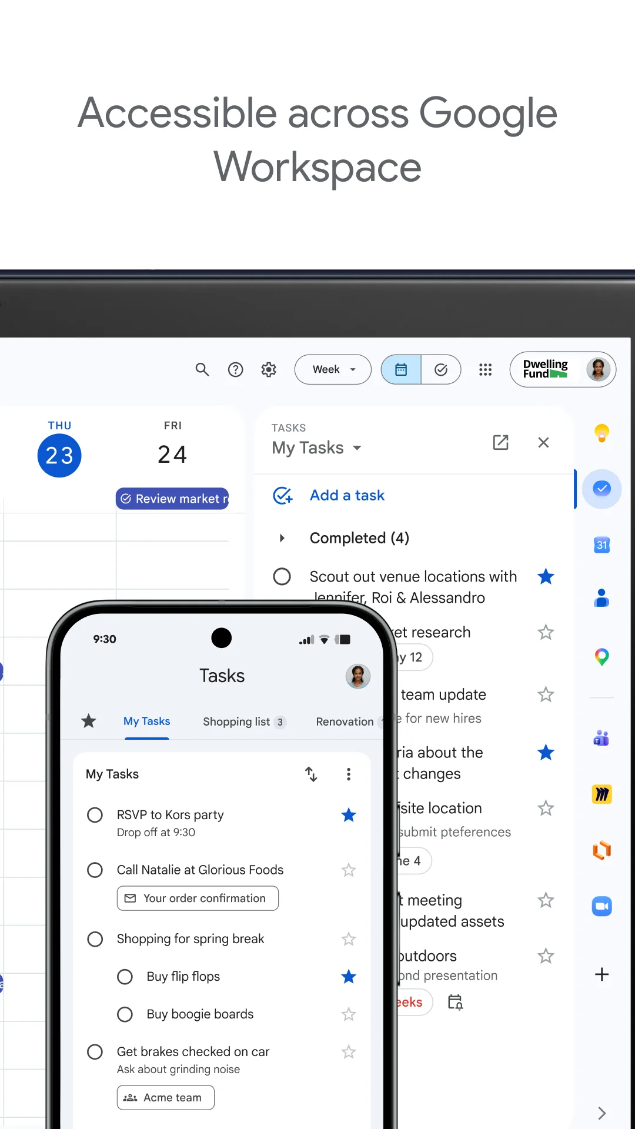Screen dimensions: 635x1129
Task: Open the Google apps grid
Action: pyautogui.click(x=485, y=369)
